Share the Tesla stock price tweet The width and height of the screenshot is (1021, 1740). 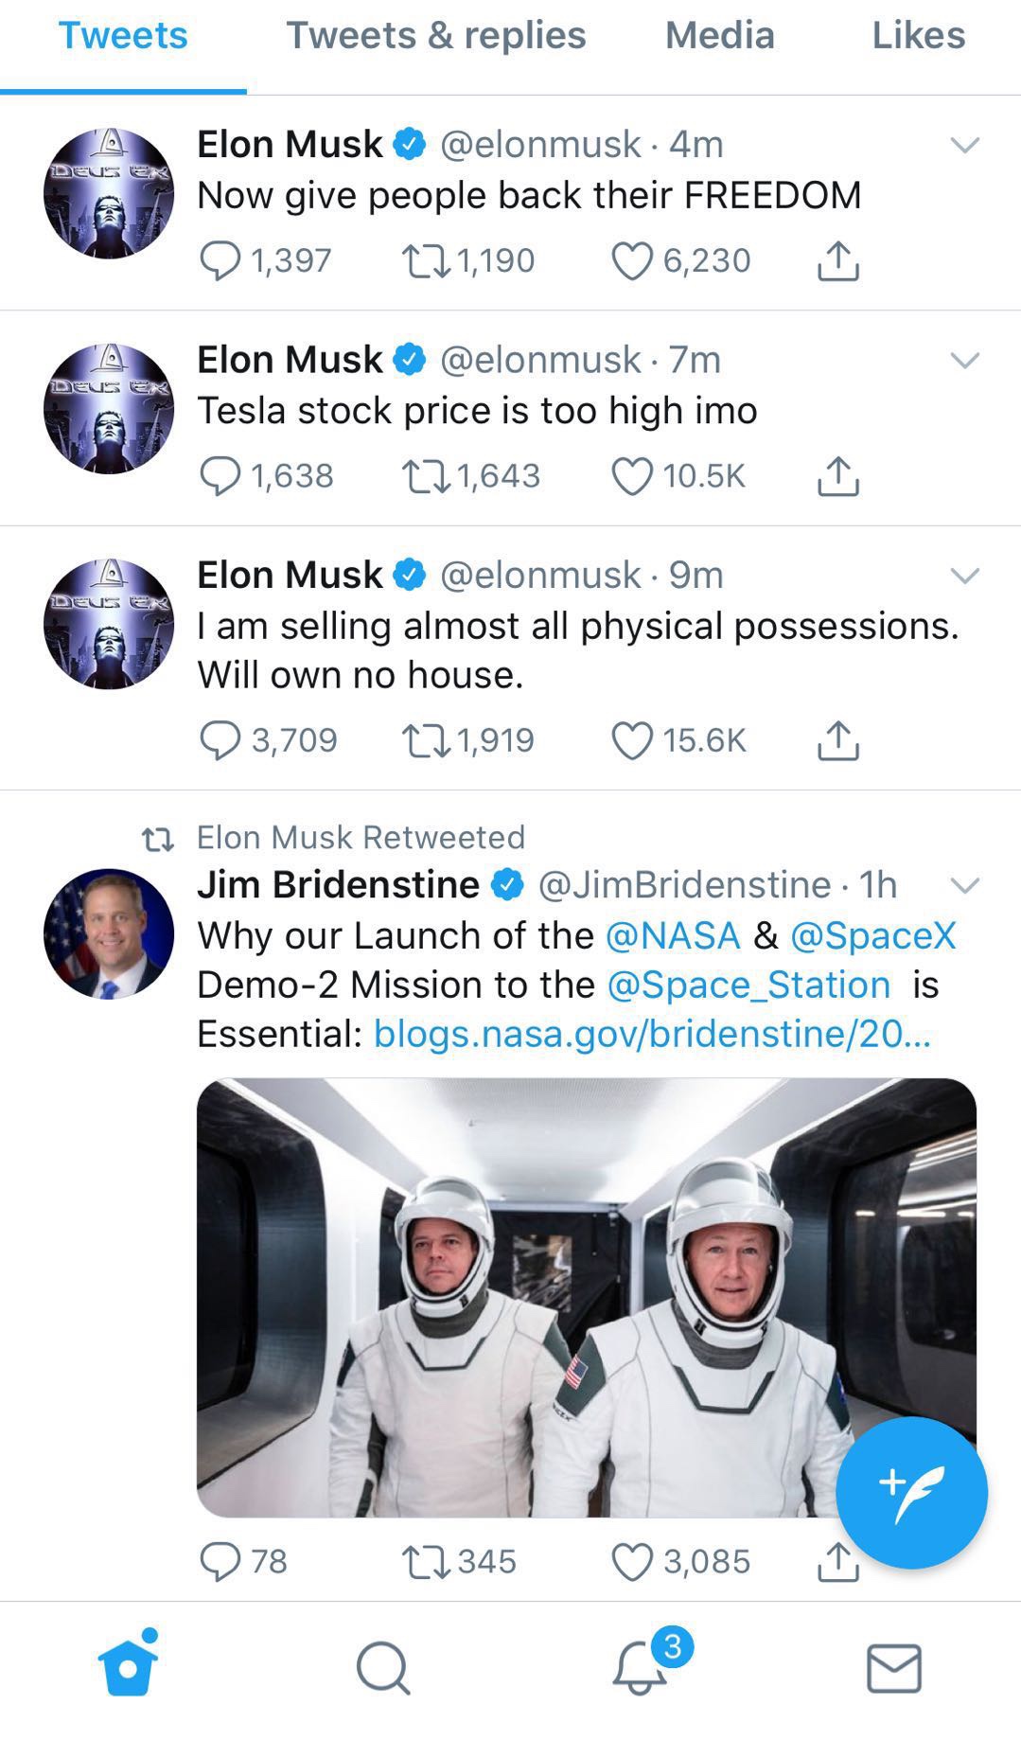837,476
